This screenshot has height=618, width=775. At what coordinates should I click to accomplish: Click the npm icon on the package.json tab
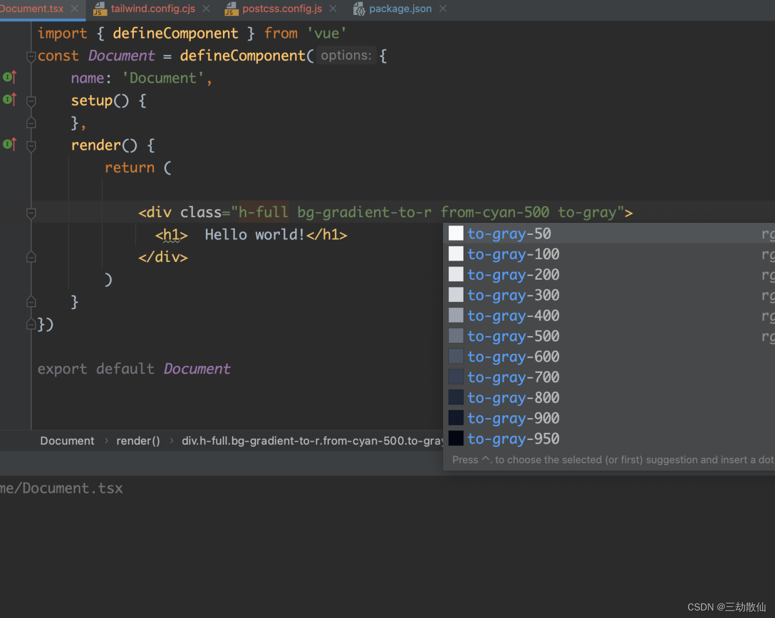(359, 9)
